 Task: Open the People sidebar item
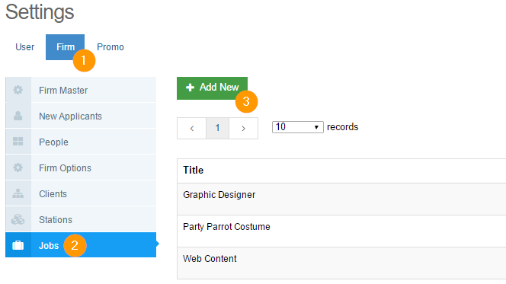(81, 142)
